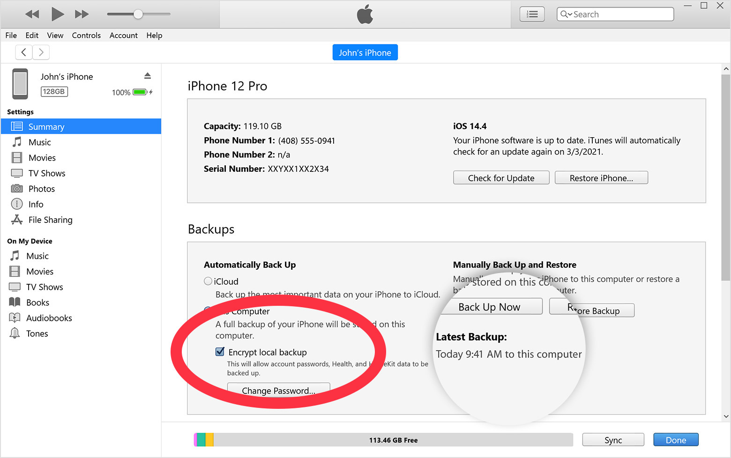The width and height of the screenshot is (731, 458).
Task: Click the 128GB capacity badge
Action: point(54,91)
